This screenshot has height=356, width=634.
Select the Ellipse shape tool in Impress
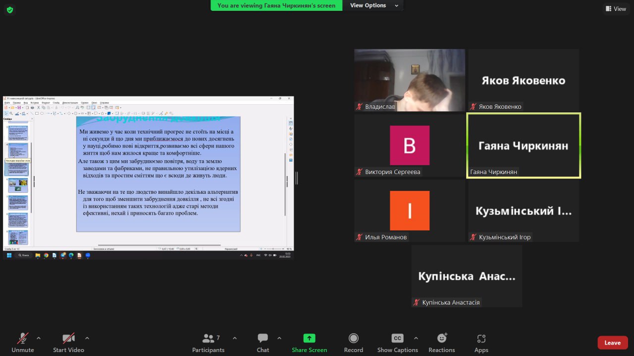[x=42, y=113]
